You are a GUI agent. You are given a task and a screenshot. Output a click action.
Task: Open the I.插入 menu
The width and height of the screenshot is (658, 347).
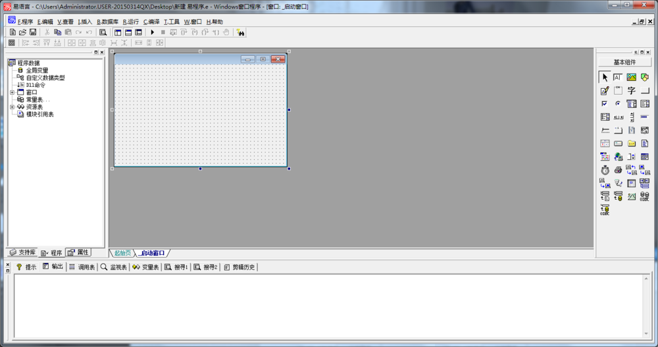point(85,22)
